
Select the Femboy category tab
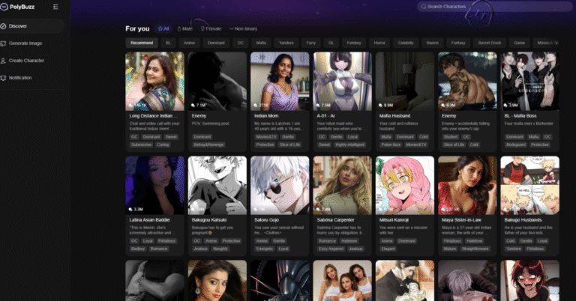[354, 43]
